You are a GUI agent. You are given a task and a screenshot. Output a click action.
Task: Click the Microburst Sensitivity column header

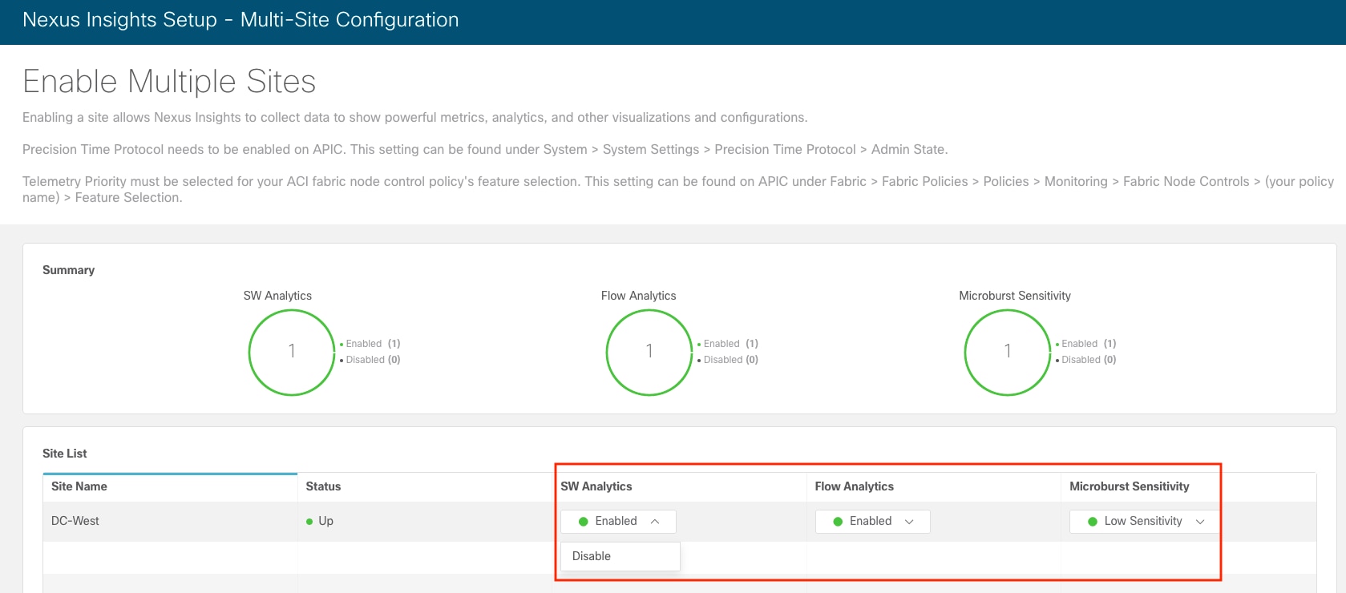[1129, 486]
